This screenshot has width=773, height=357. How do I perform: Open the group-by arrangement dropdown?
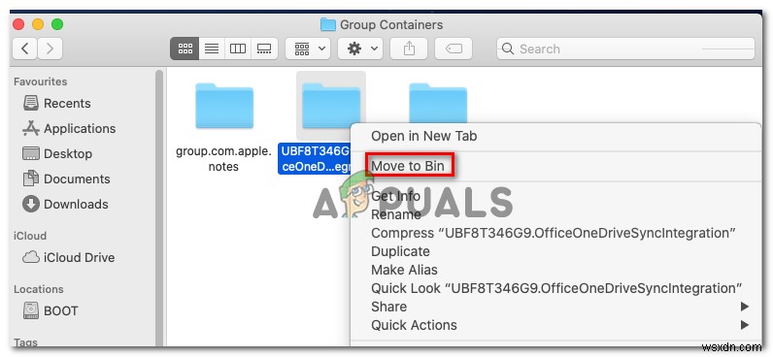[309, 49]
